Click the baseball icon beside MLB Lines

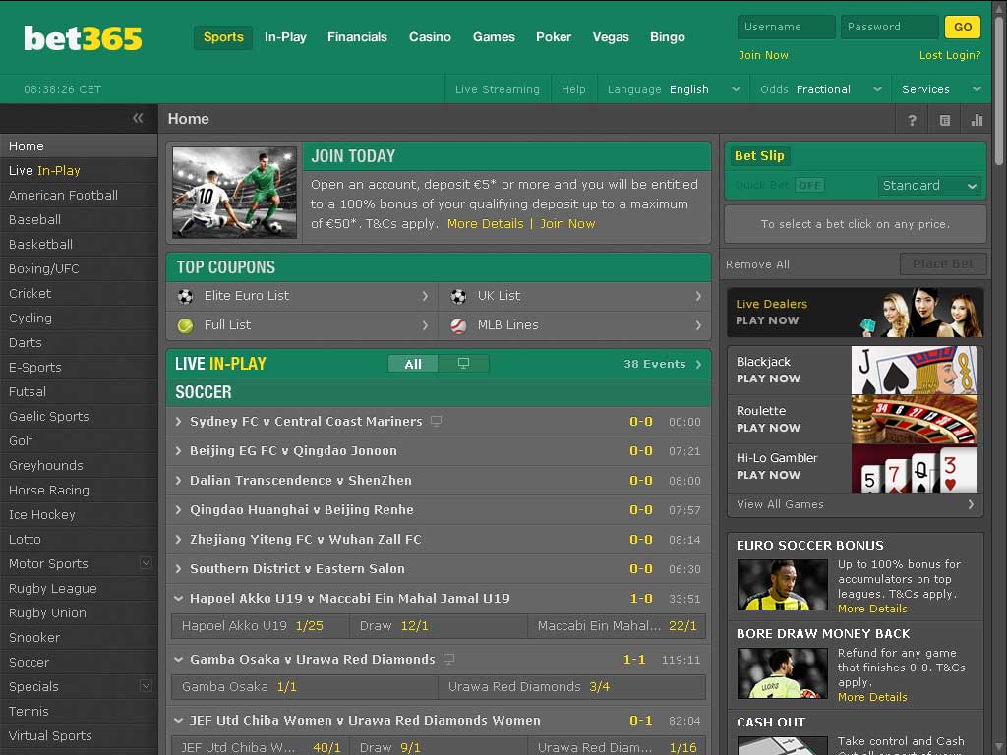tap(458, 325)
